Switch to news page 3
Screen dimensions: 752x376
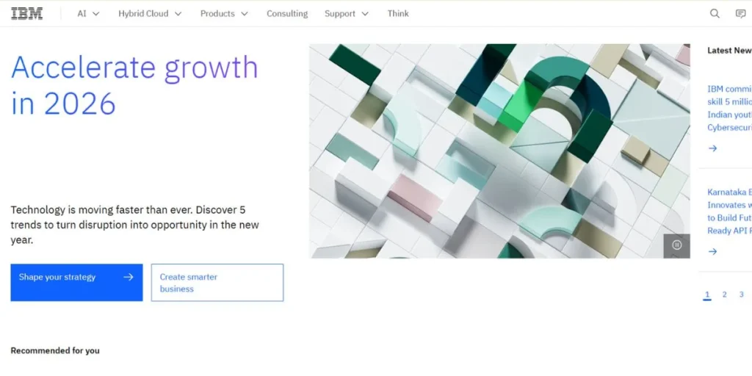pyautogui.click(x=741, y=294)
